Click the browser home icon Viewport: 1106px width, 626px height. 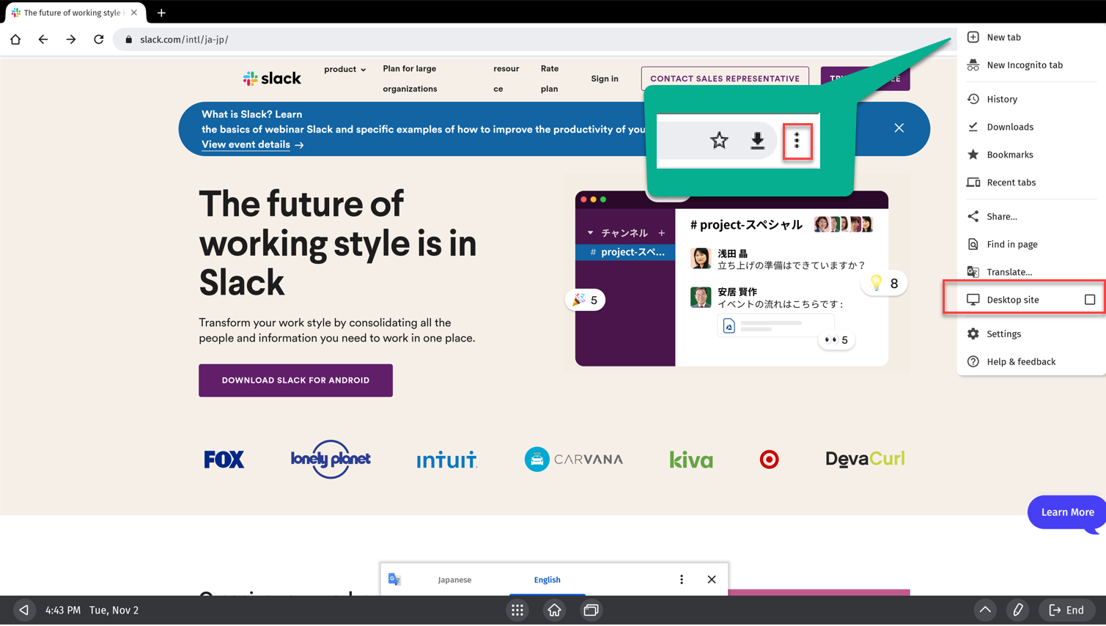15,40
